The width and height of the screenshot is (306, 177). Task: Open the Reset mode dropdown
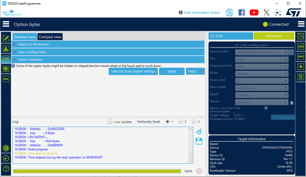tap(262, 88)
